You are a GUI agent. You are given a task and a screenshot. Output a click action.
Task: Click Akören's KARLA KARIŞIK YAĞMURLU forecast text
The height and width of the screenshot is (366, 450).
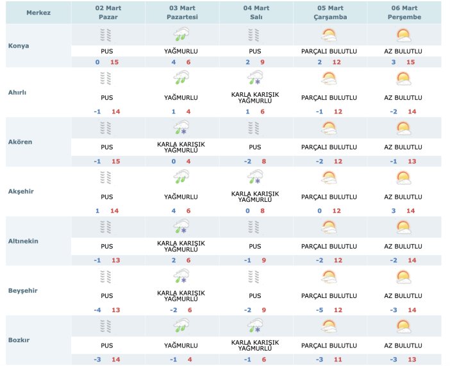(x=181, y=147)
